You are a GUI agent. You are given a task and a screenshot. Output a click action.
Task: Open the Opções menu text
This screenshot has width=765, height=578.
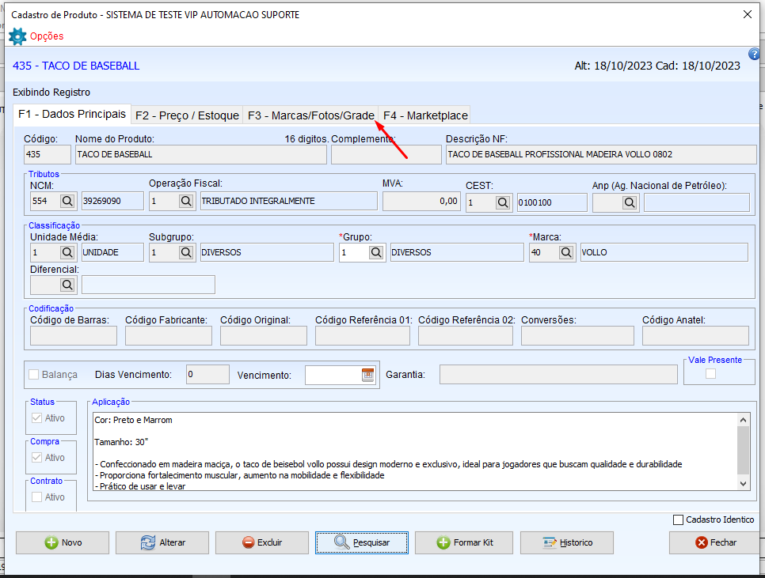coord(47,36)
